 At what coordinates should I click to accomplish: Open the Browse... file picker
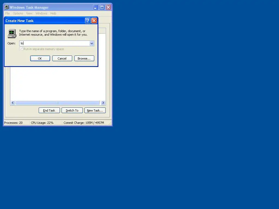pyautogui.click(x=84, y=59)
